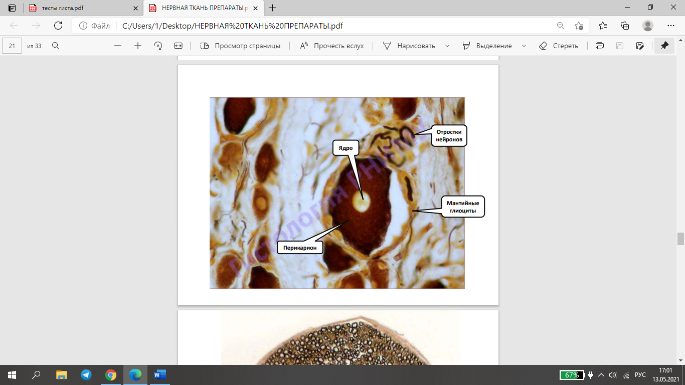Click the 67% battery indicator

coord(572,375)
